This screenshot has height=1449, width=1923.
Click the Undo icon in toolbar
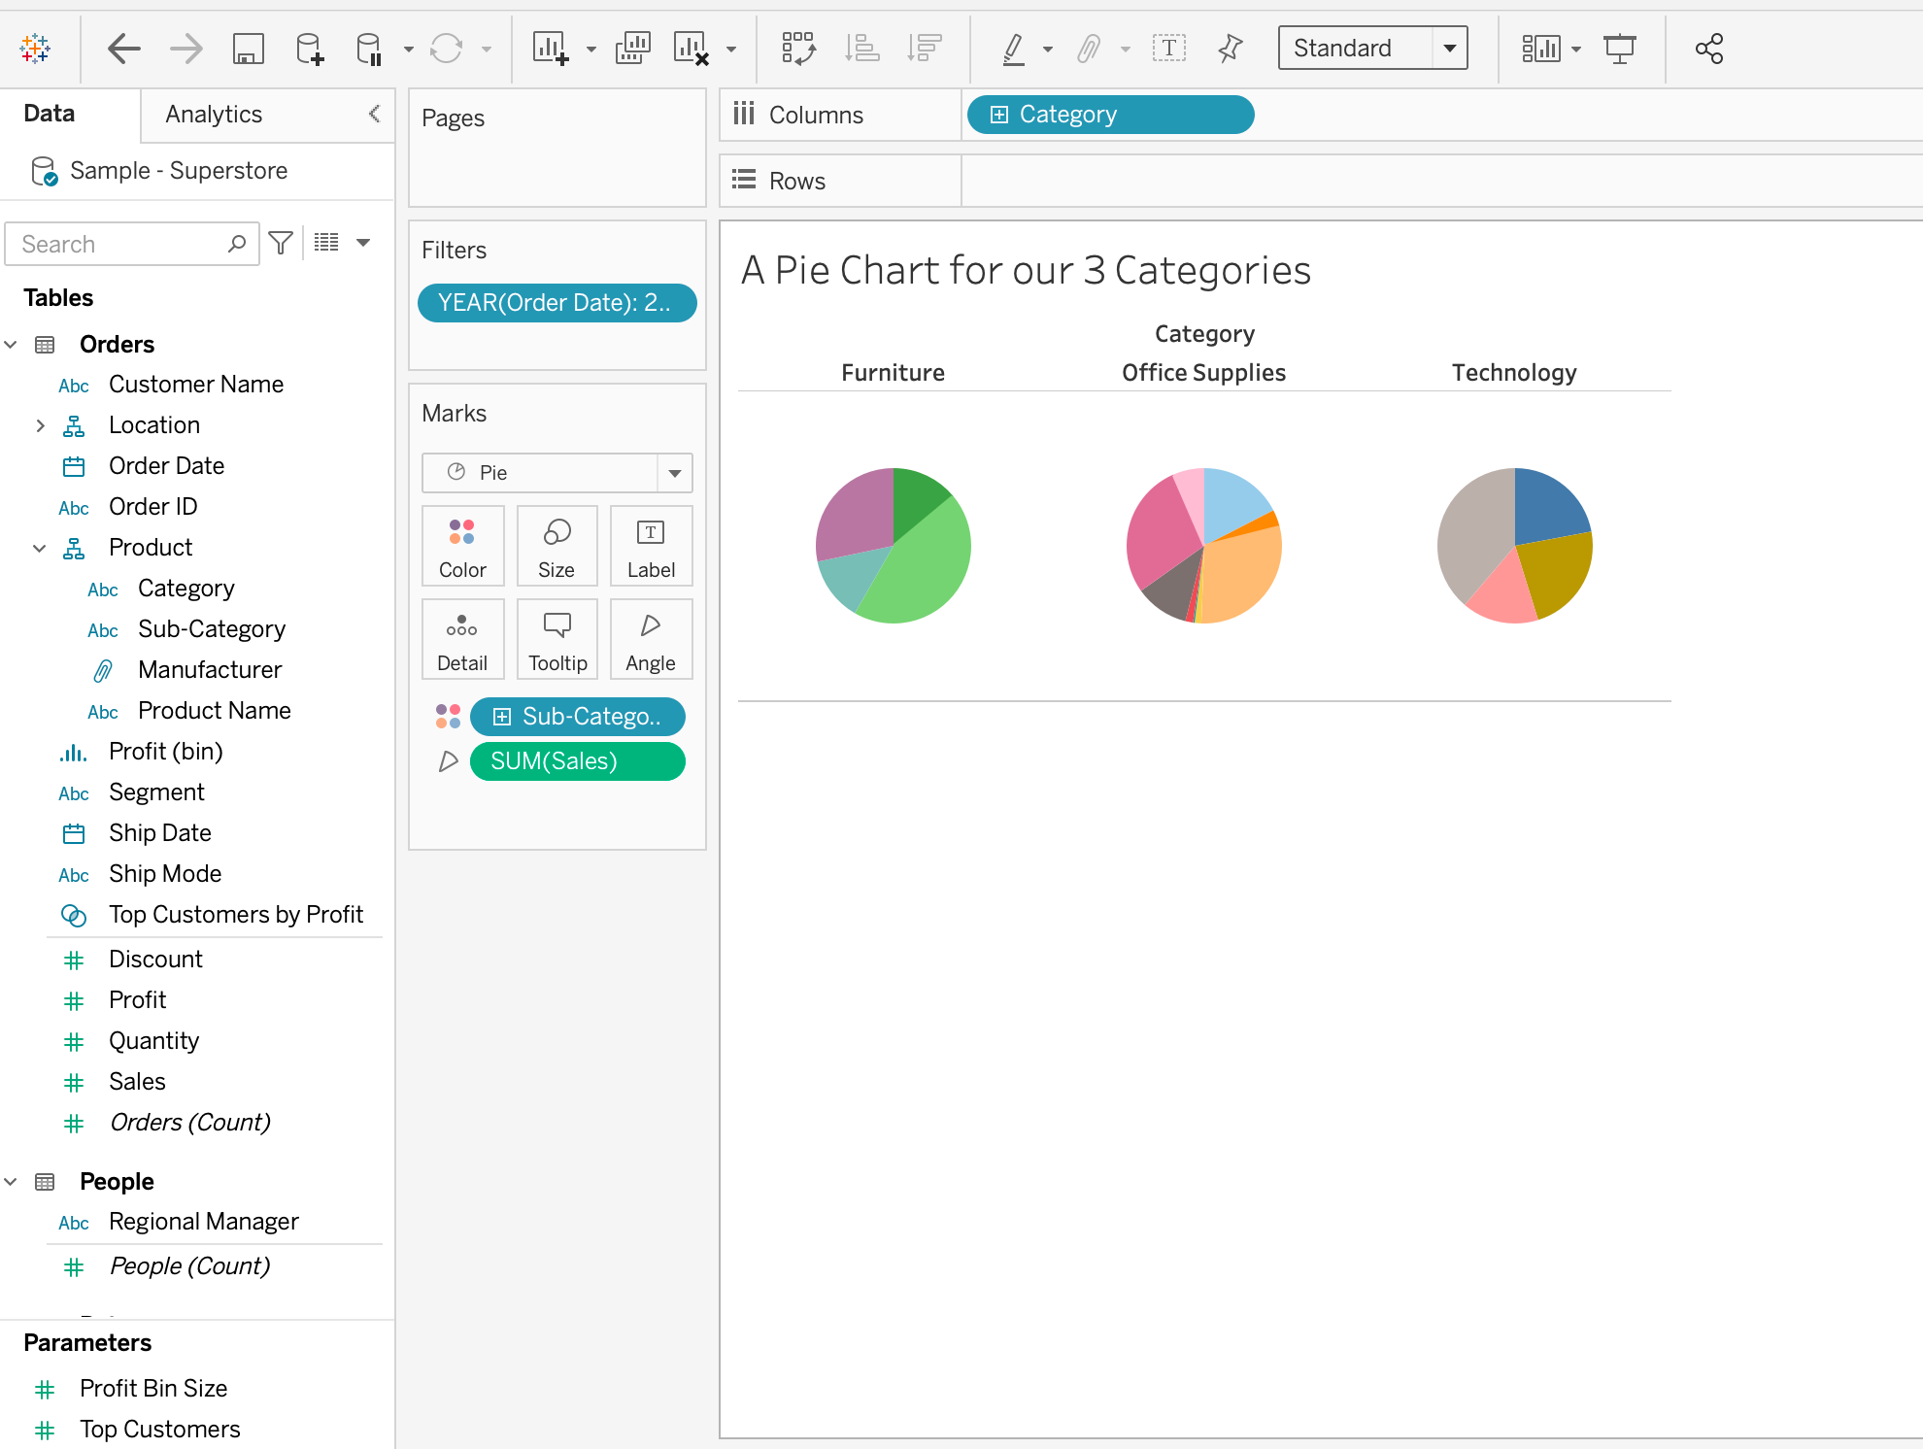[121, 48]
